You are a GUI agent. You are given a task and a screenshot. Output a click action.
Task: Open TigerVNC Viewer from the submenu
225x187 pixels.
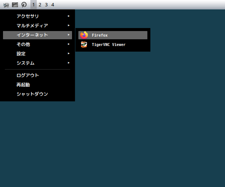(x=113, y=45)
